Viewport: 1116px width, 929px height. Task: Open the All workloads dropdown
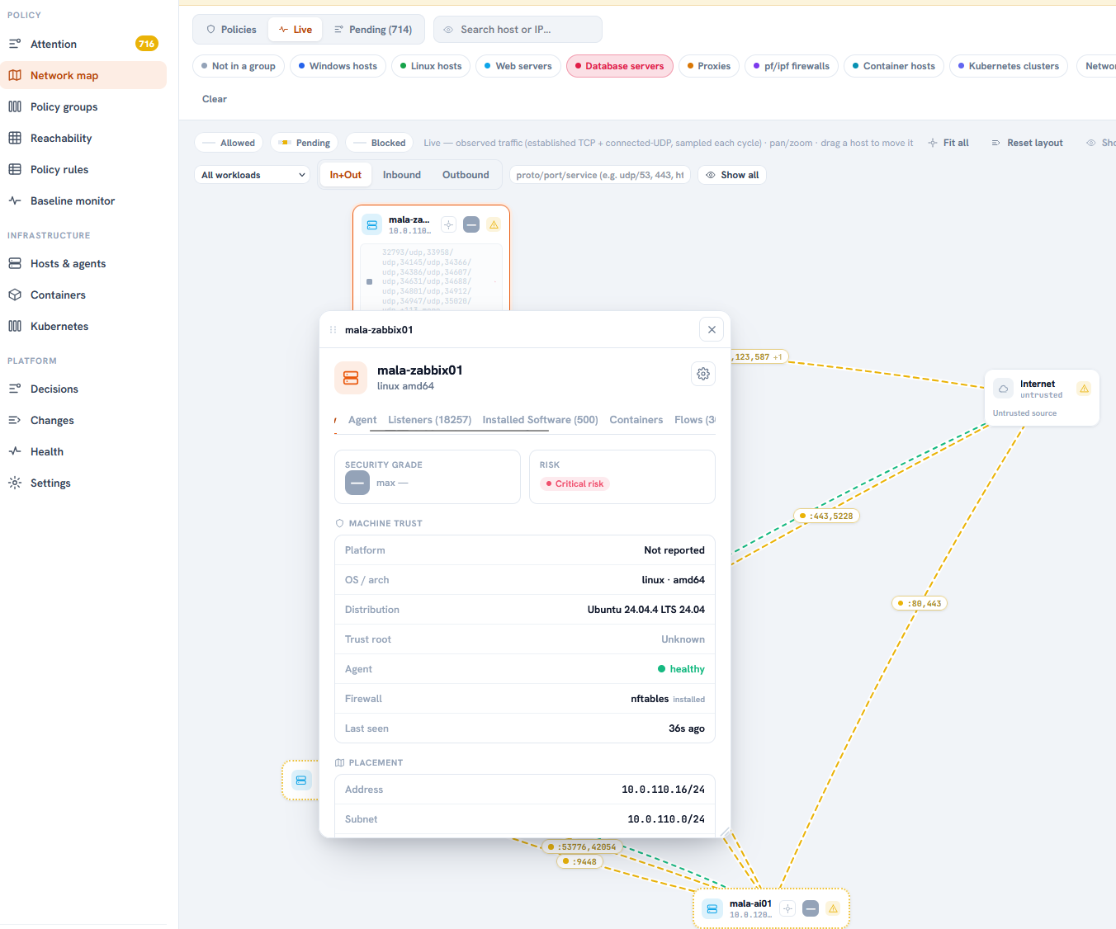point(253,175)
